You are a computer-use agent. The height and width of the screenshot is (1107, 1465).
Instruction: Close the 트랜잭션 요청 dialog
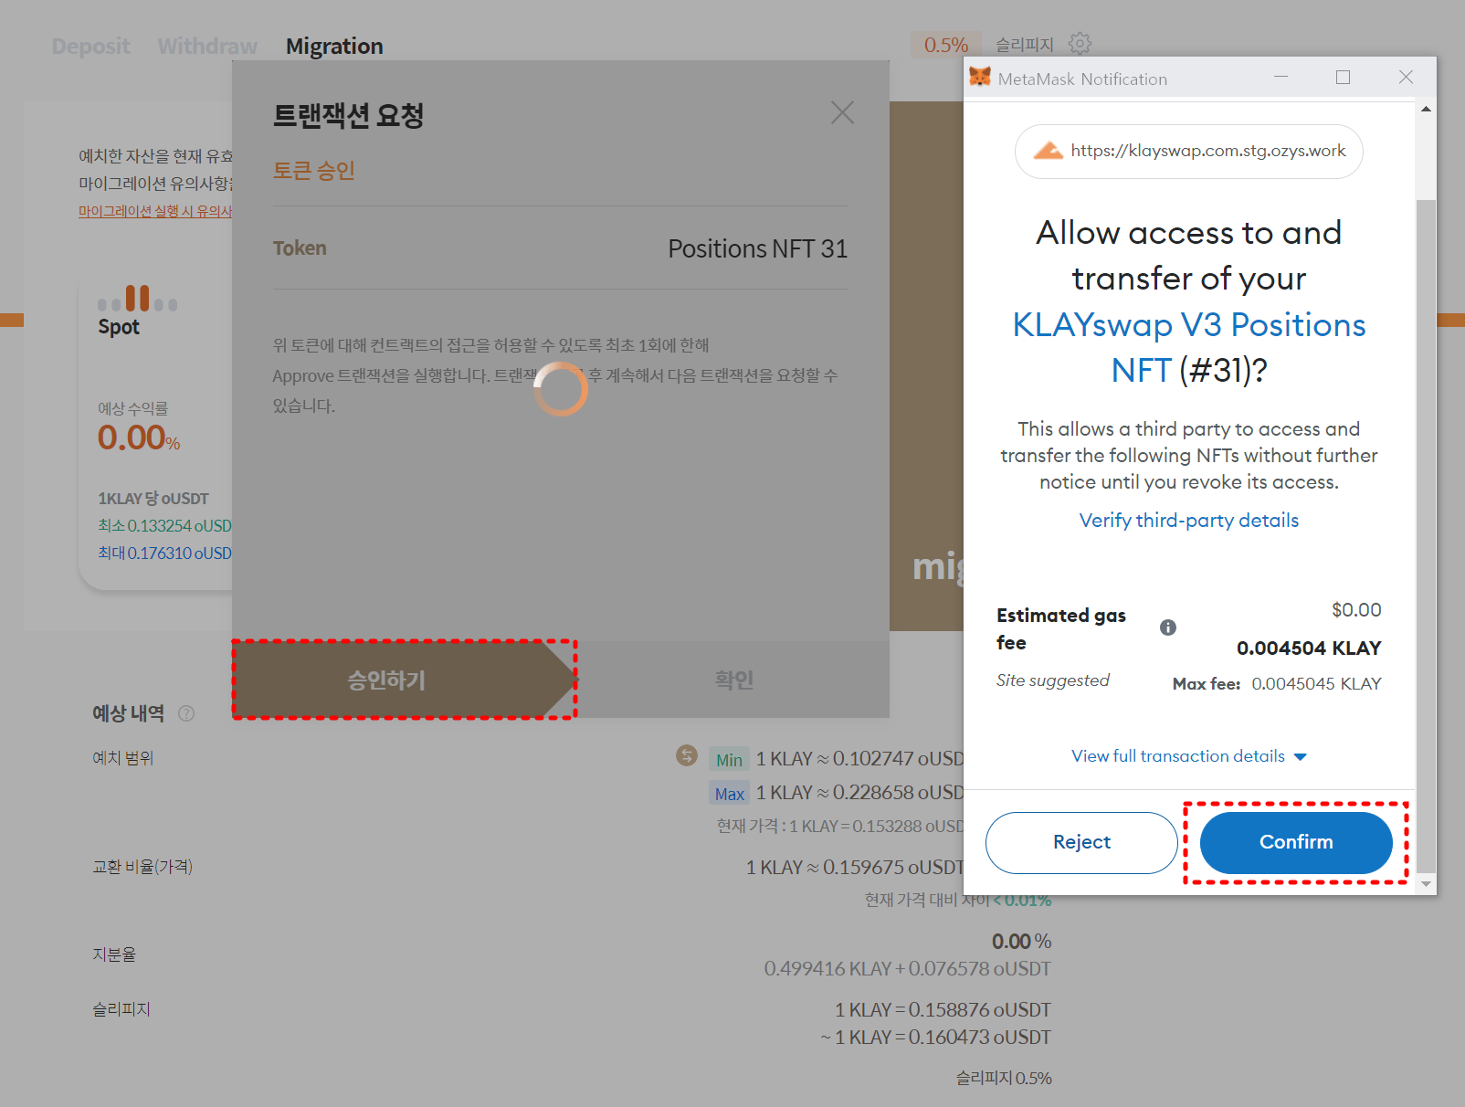click(x=842, y=112)
